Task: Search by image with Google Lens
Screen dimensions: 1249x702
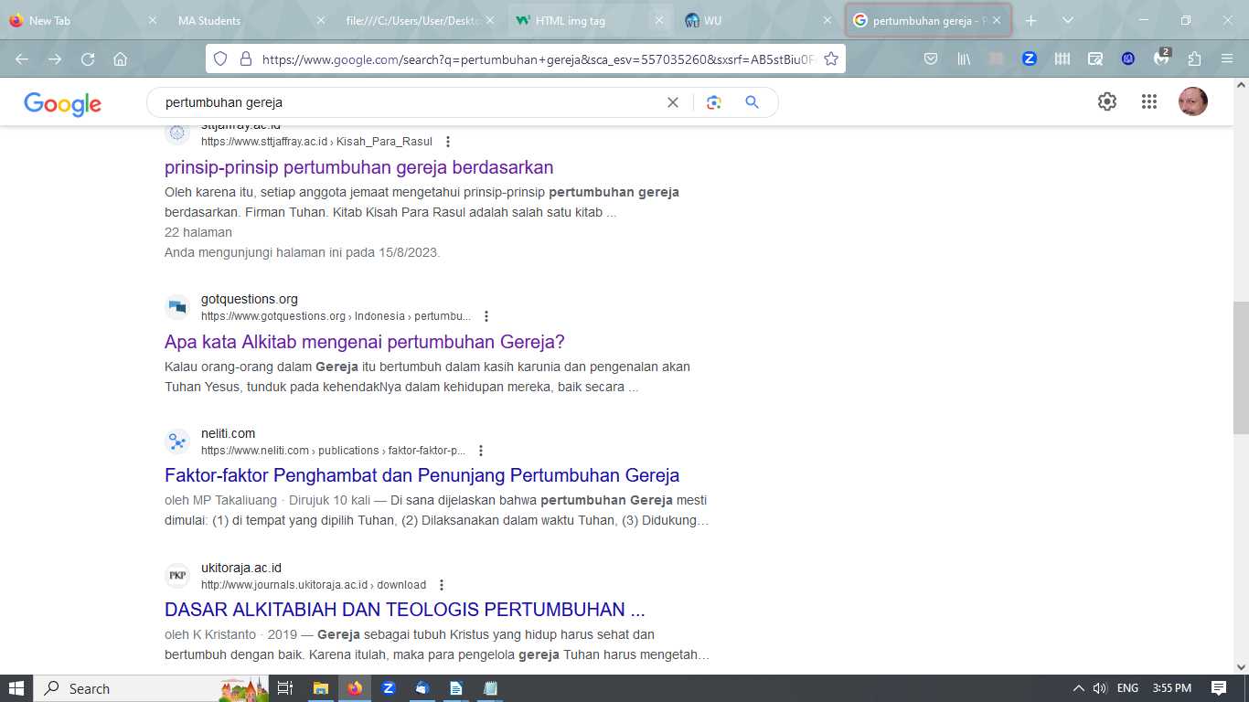Action: [x=714, y=102]
